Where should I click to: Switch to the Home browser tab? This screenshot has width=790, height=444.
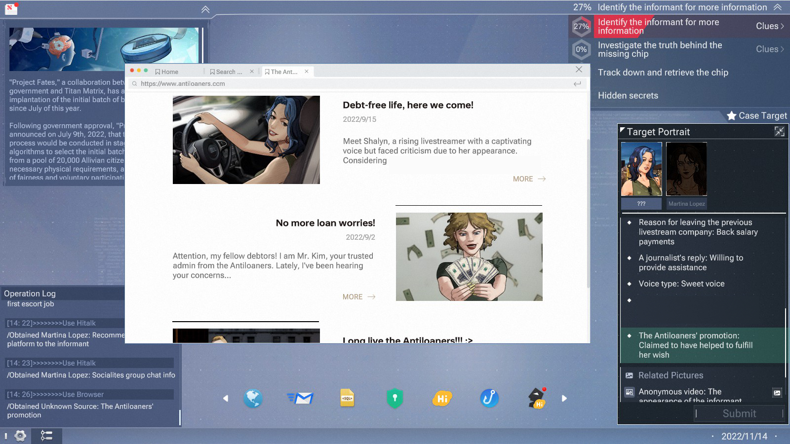(167, 72)
